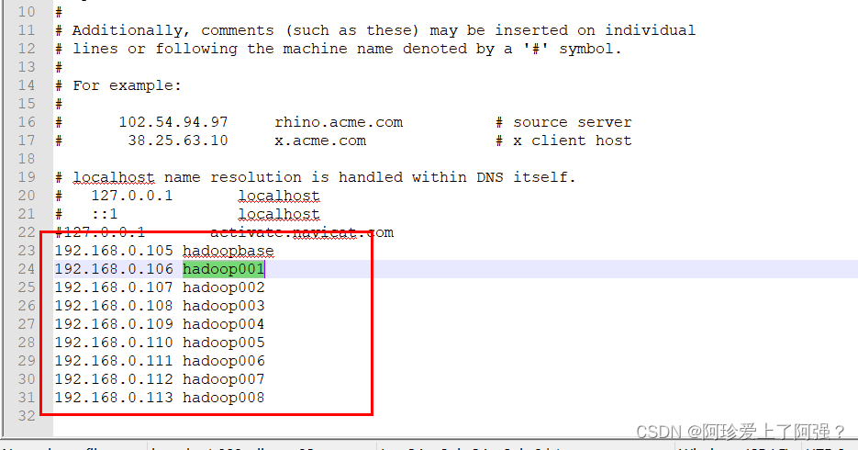Click localhost on the ::1 line

279,214
